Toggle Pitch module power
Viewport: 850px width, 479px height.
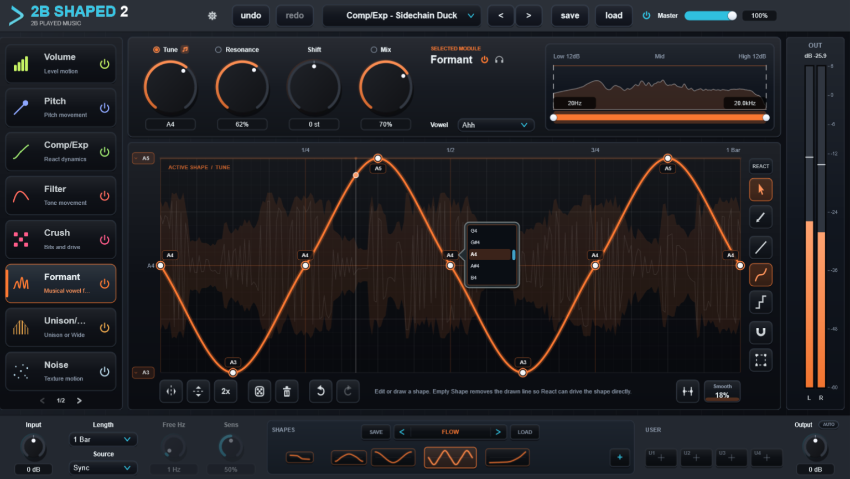coord(105,108)
